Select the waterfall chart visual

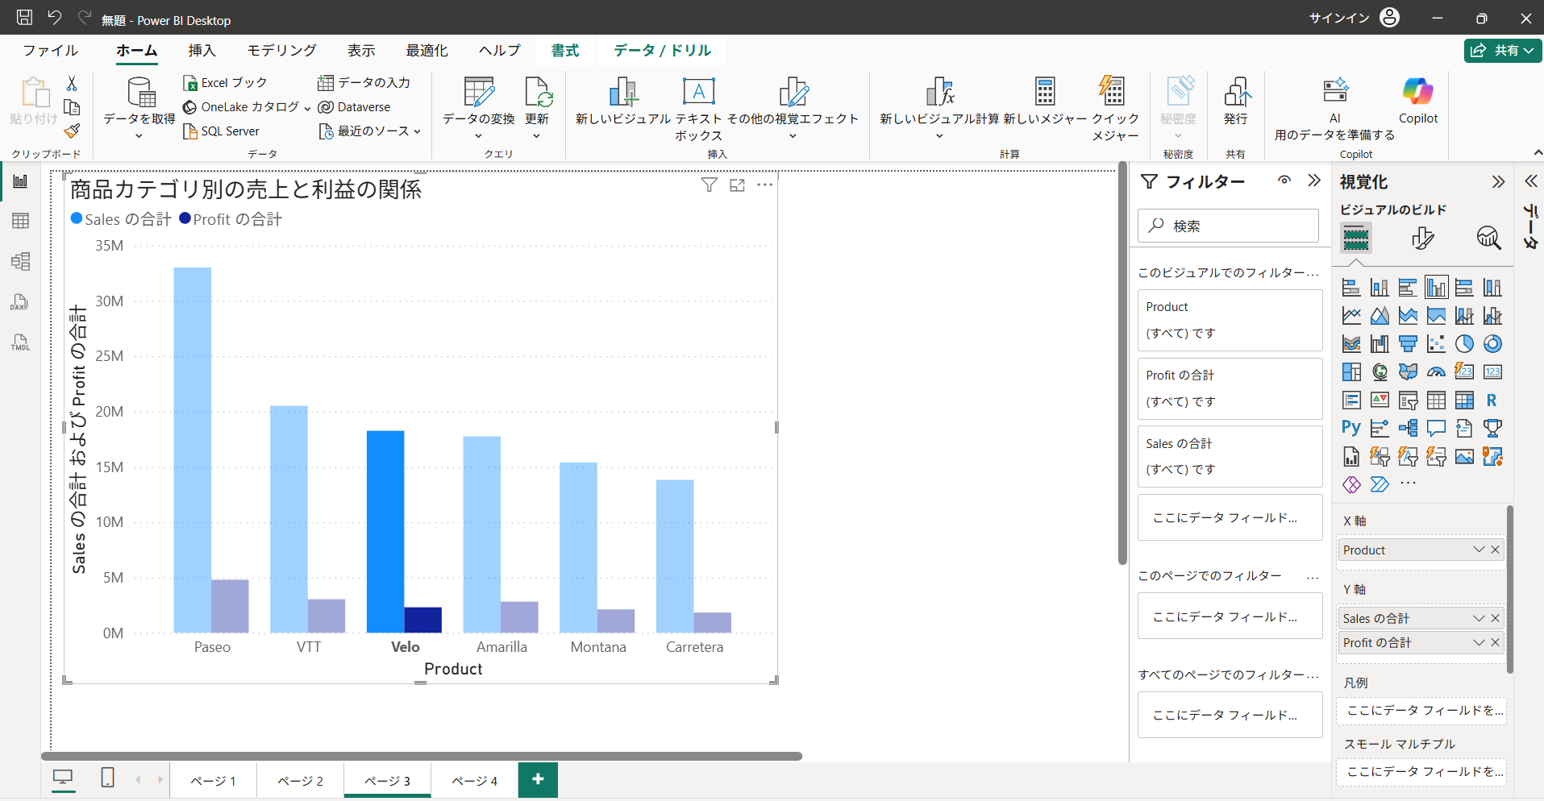coord(1380,344)
